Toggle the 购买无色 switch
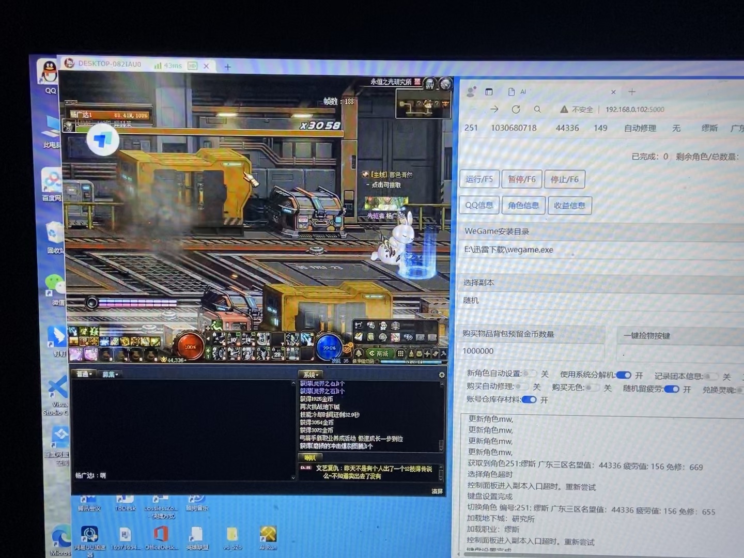 (x=592, y=388)
